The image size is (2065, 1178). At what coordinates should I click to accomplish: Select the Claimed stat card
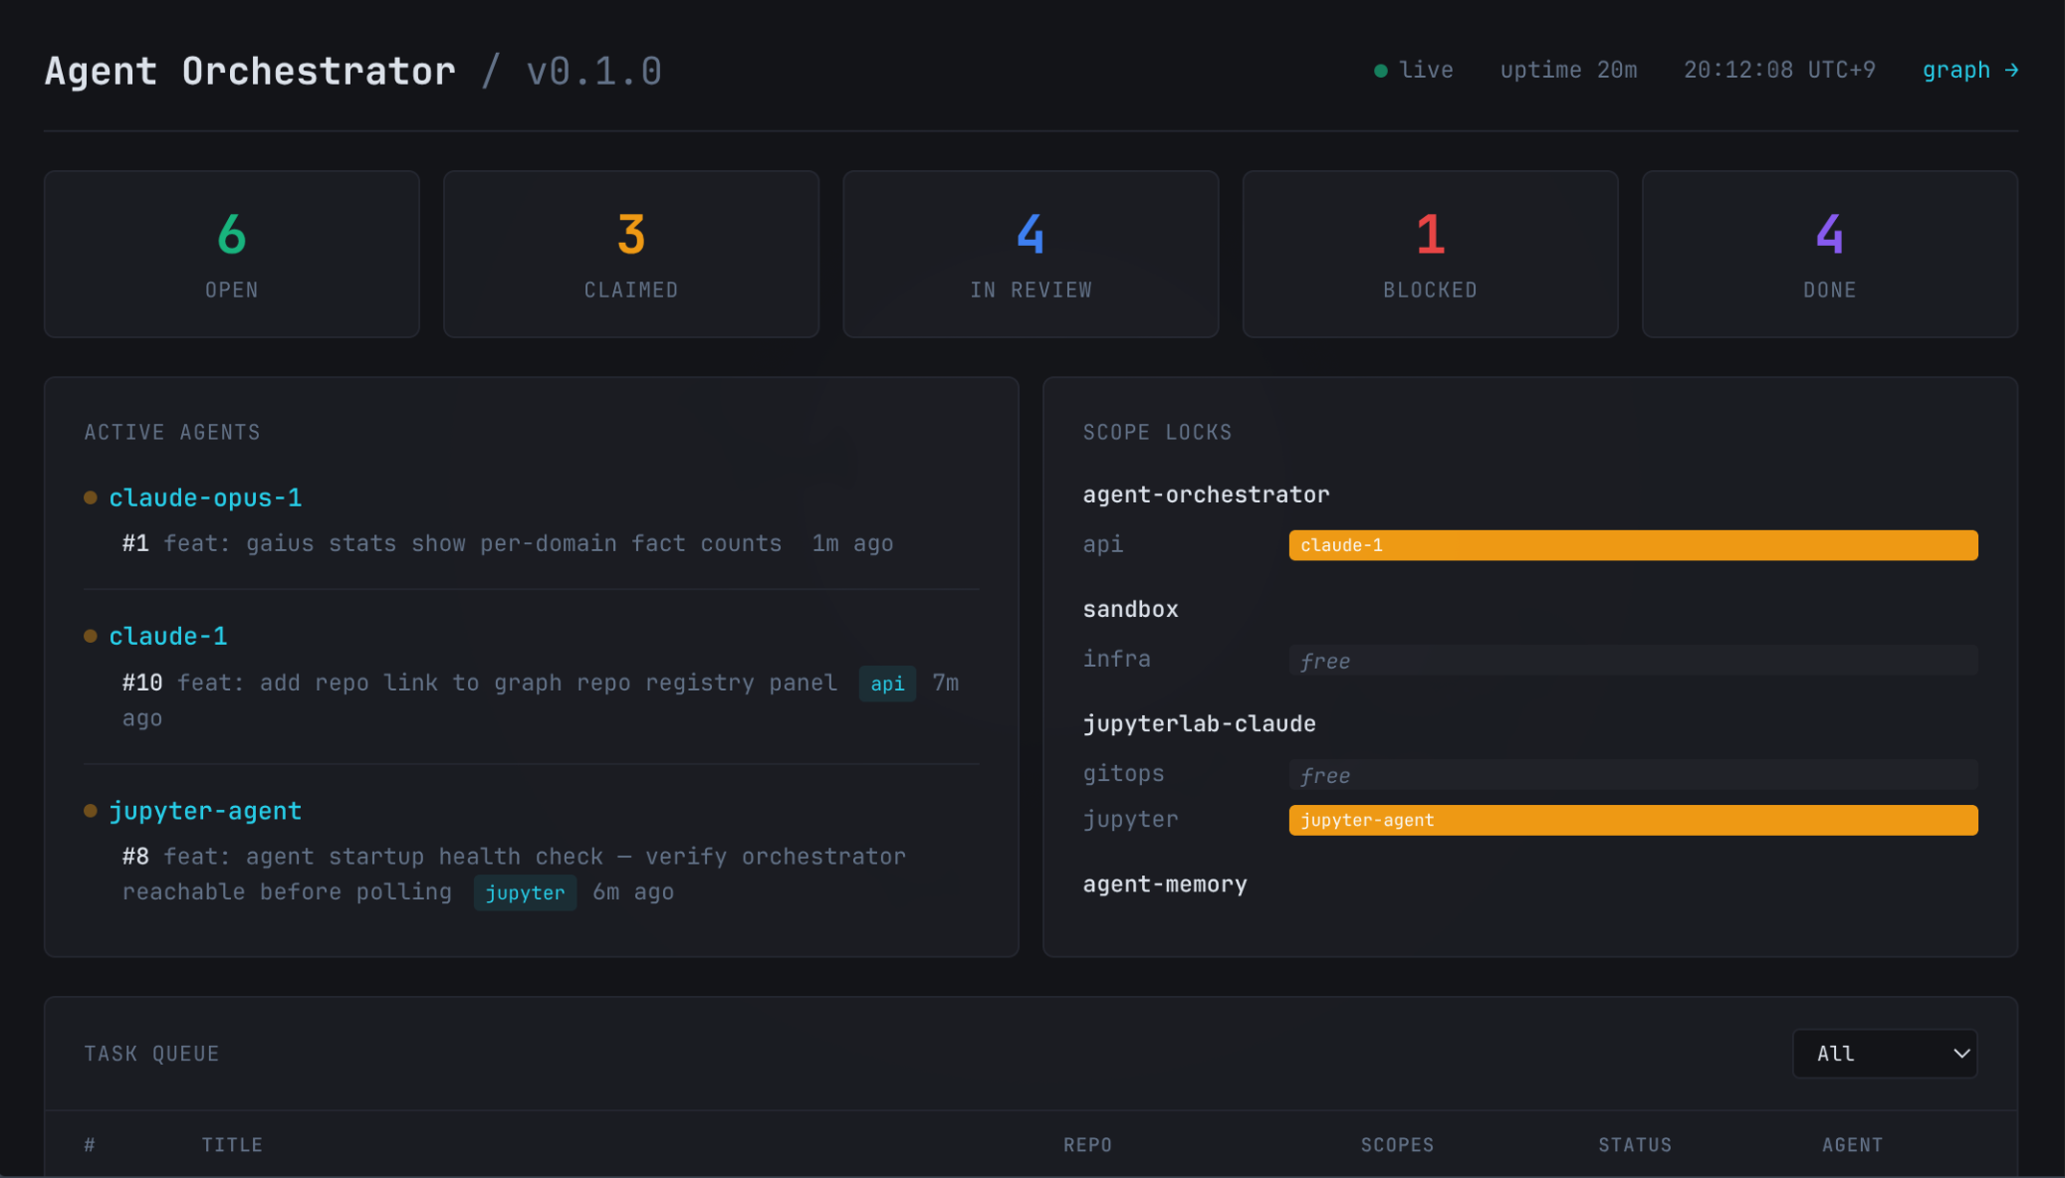coord(631,254)
